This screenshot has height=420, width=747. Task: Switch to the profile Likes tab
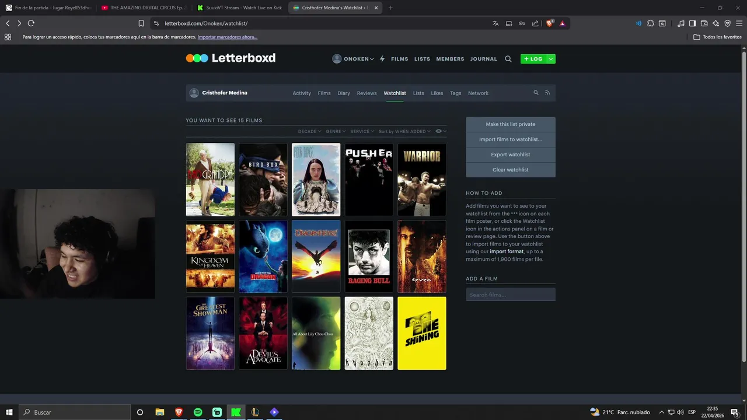[x=437, y=93]
